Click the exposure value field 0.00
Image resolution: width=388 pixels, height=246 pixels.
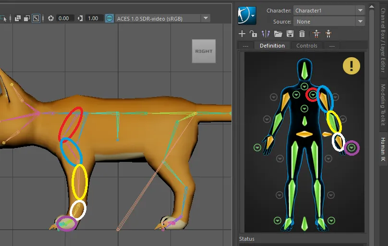coord(65,18)
